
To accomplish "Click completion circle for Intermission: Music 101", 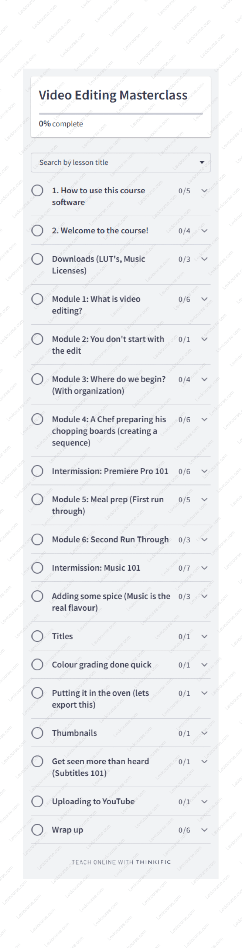I will 37,568.
